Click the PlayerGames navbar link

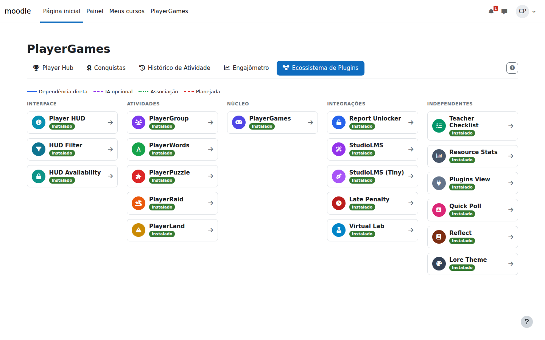(x=169, y=11)
